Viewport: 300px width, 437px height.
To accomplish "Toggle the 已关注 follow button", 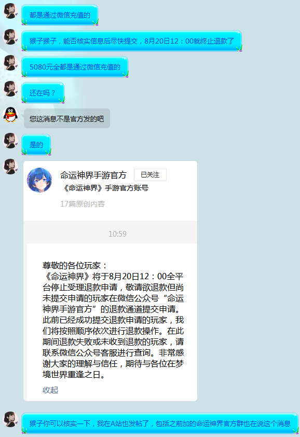I will tap(150, 175).
